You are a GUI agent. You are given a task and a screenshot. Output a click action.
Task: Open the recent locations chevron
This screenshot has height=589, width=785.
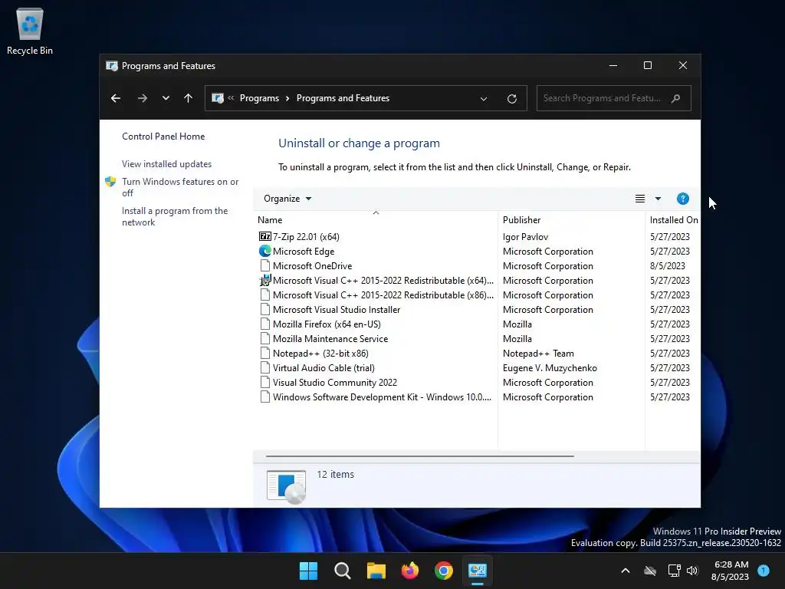click(166, 98)
